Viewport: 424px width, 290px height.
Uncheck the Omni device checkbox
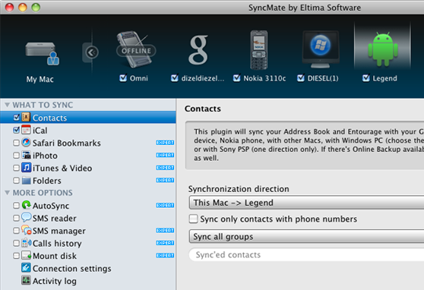point(123,78)
